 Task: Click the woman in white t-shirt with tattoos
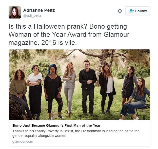pos(35,92)
